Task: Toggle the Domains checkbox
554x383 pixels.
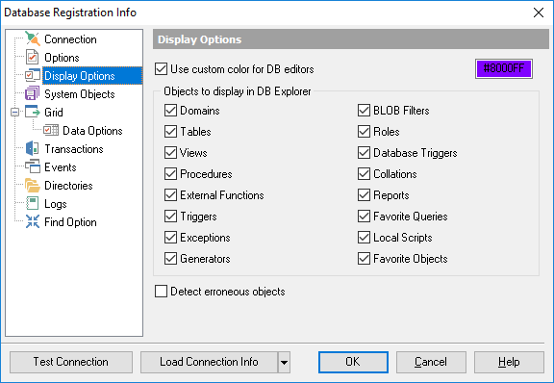Action: click(x=170, y=111)
